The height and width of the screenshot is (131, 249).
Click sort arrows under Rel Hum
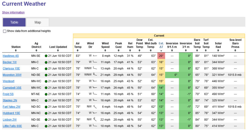point(130,50)
